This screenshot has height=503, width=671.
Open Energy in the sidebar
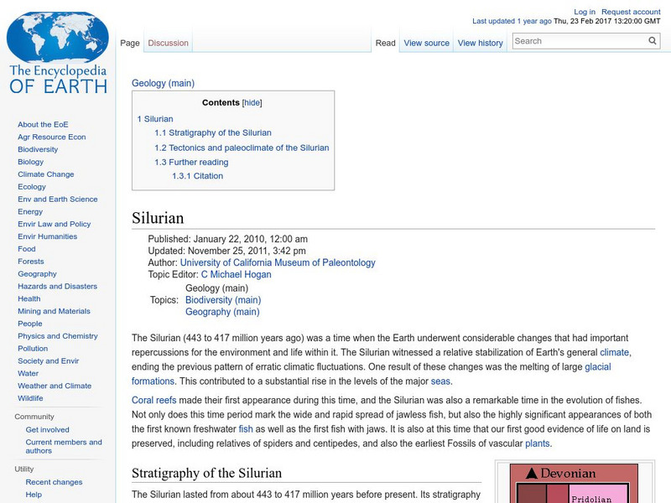click(x=30, y=211)
